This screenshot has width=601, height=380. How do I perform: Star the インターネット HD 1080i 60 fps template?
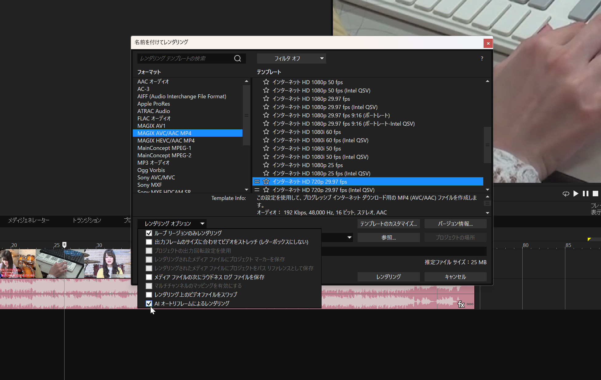[x=266, y=132]
